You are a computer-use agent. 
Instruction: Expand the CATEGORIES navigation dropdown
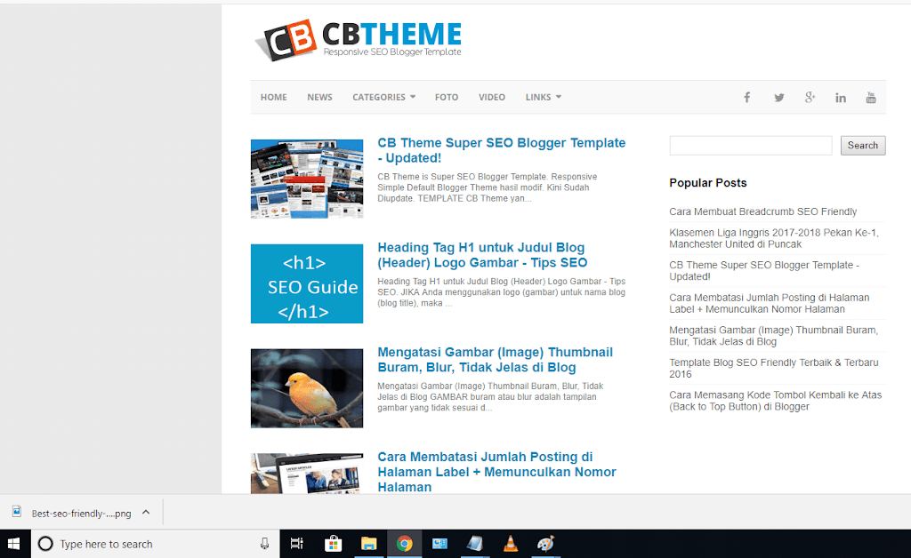[x=383, y=97]
